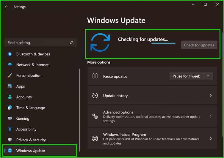
Task: Click the main page right scrollbar
Action: point(223,85)
